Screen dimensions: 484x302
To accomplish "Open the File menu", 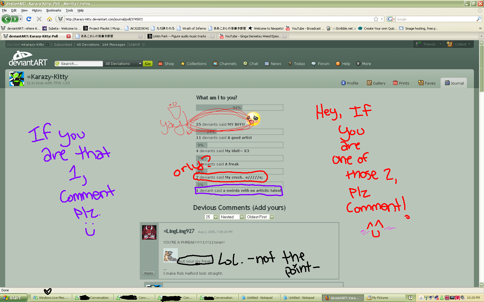I will tap(4, 10).
